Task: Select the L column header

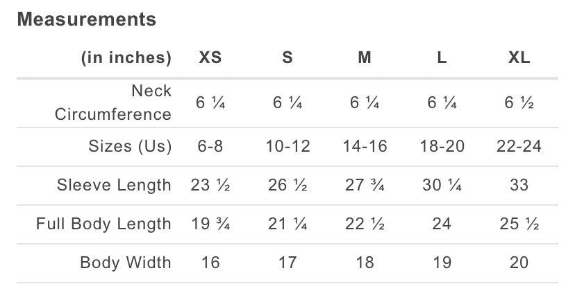Action: coord(442,58)
